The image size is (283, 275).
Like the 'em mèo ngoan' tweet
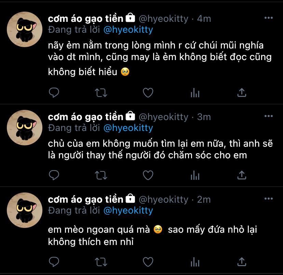coord(148,262)
